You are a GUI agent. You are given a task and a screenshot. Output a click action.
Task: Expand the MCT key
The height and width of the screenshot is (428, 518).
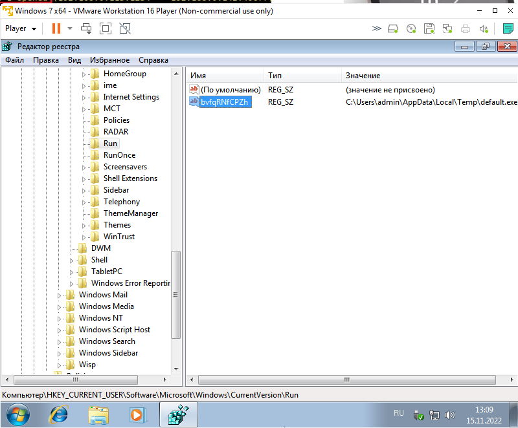click(84, 109)
